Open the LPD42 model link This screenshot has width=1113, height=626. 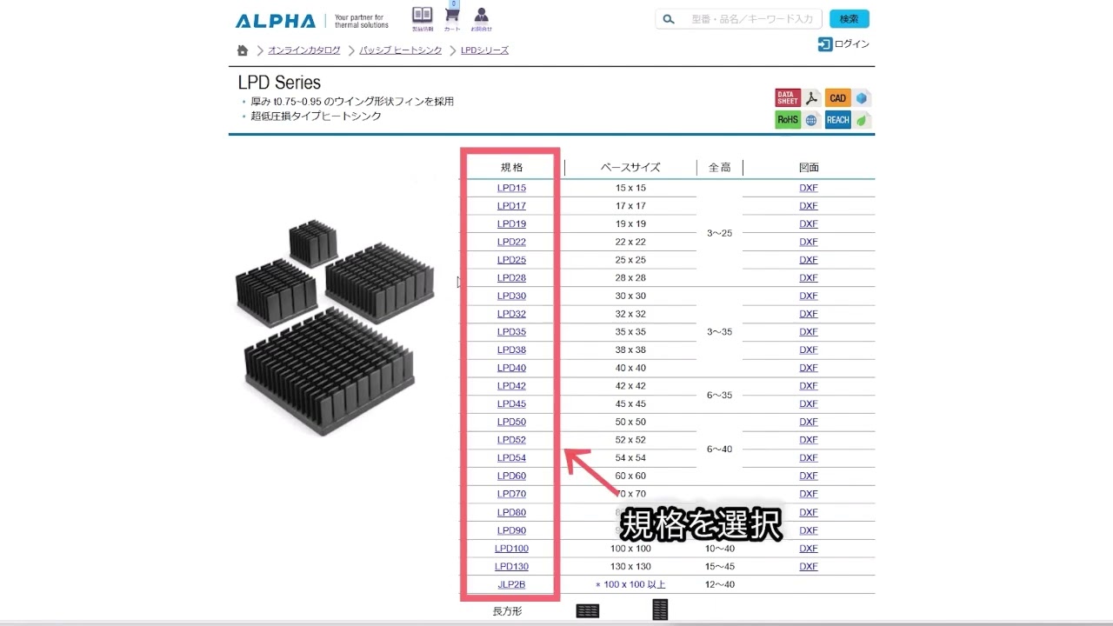point(511,386)
